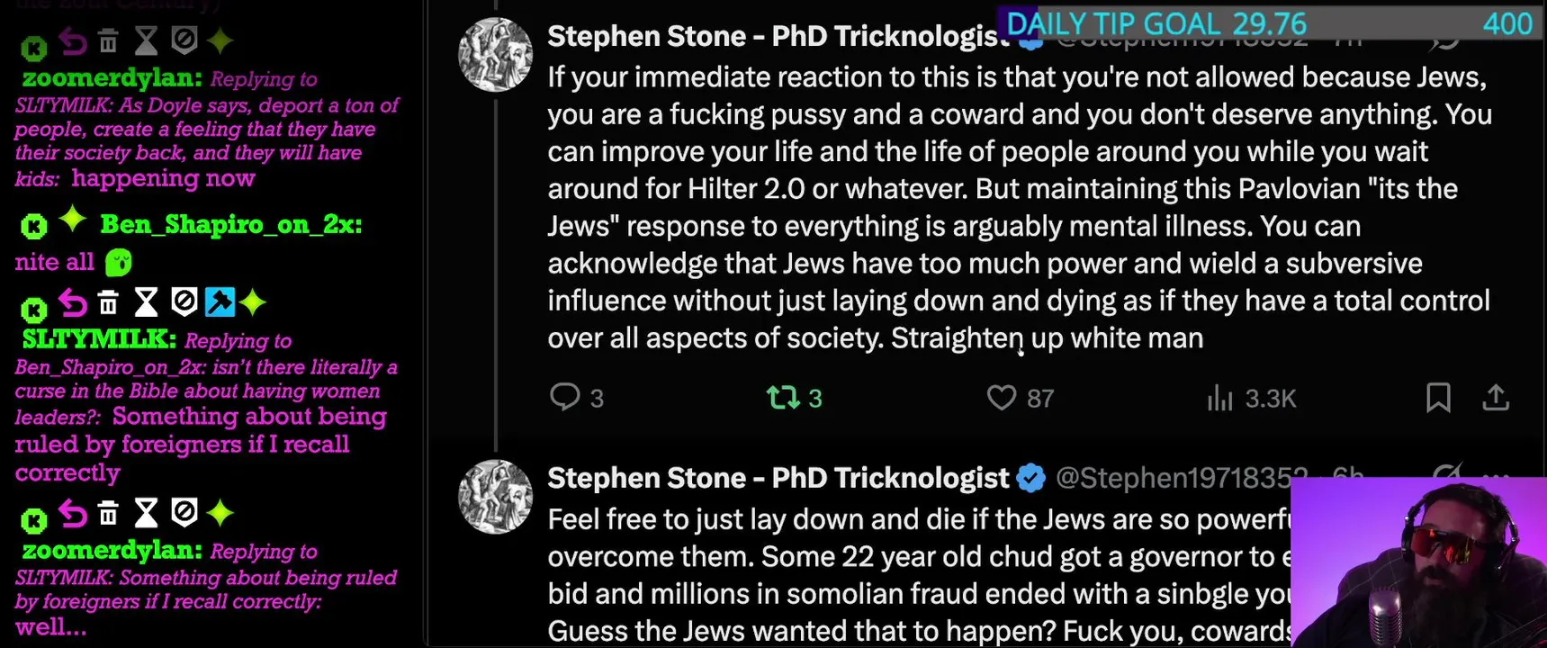This screenshot has height=648, width=1547.
Task: Click the trash icon above SLTYMILK's message
Action: (x=108, y=302)
